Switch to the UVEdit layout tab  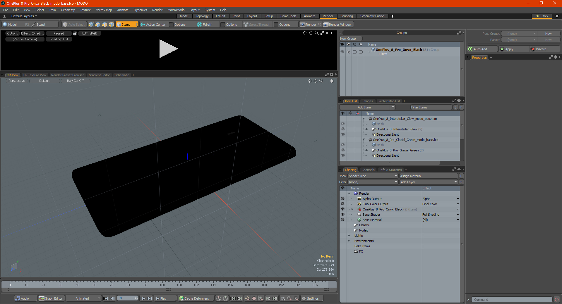[x=220, y=16]
